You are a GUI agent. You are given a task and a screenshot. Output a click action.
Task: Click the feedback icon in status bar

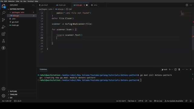[x=186, y=101]
